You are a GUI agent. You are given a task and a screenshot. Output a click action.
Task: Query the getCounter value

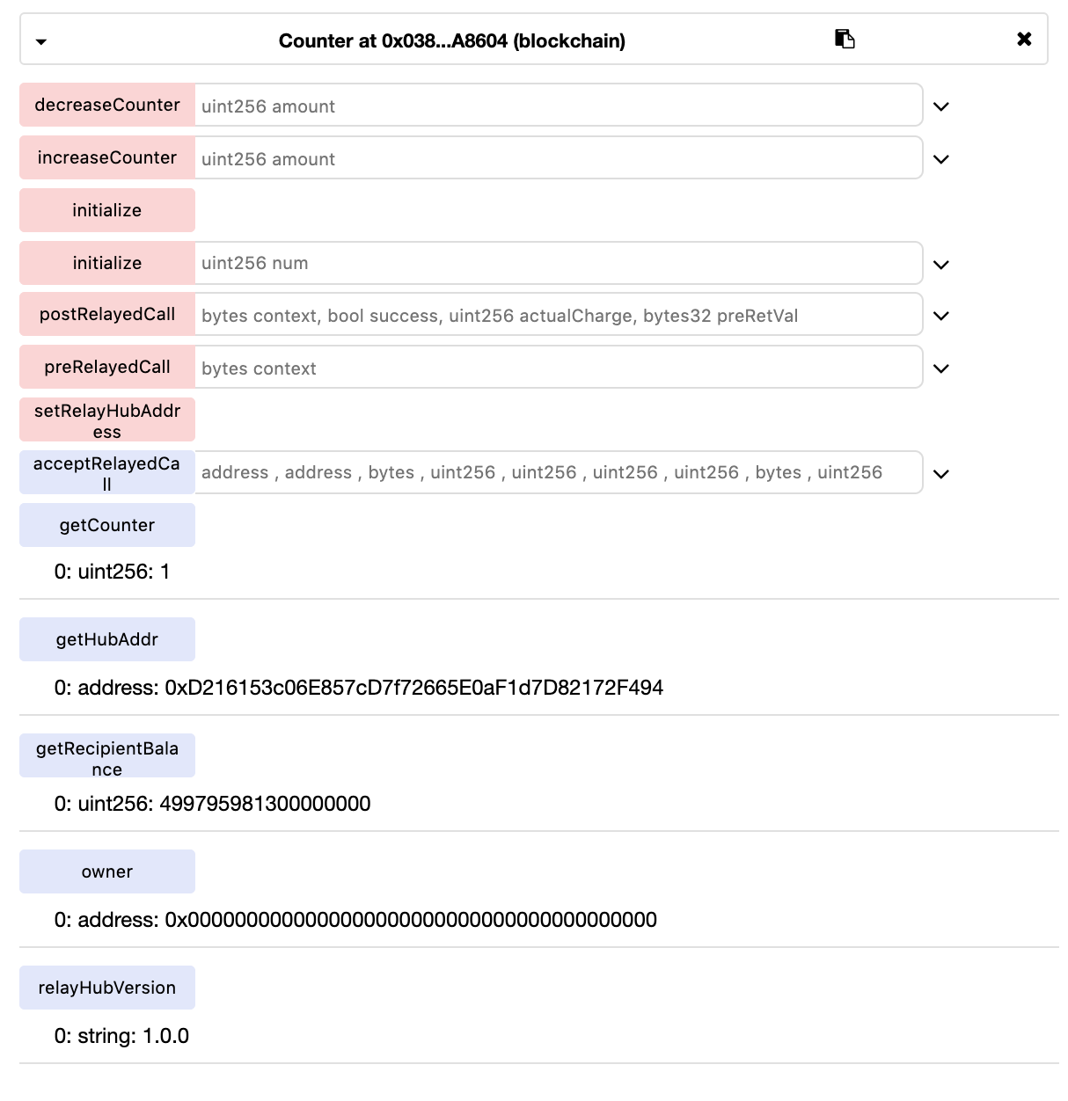pyautogui.click(x=107, y=525)
